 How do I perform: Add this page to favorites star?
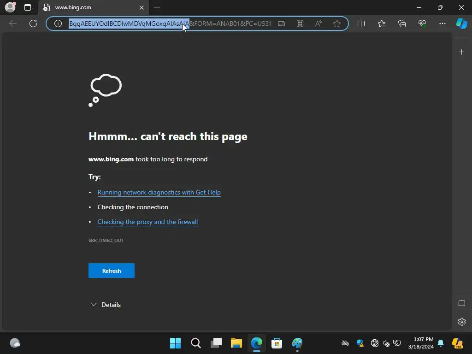(x=337, y=24)
